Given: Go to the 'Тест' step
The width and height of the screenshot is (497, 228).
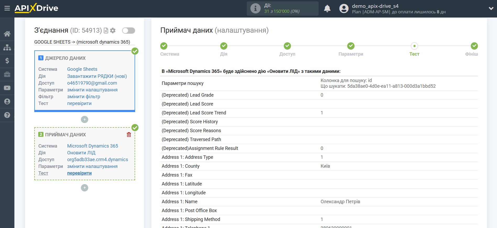Looking at the screenshot, I should click(x=414, y=54).
